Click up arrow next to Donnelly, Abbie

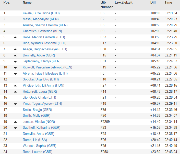[x=15, y=55]
